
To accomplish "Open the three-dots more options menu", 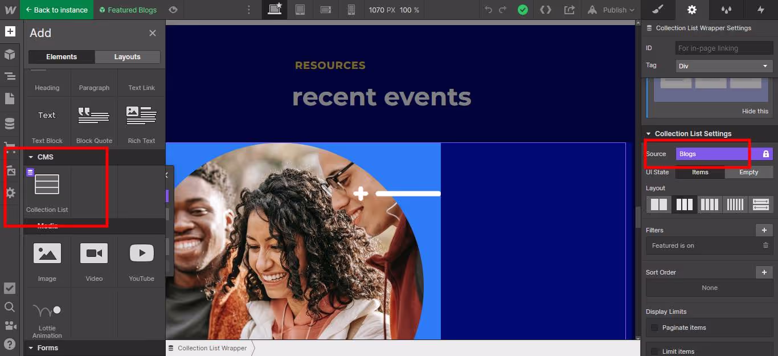I will click(x=248, y=10).
